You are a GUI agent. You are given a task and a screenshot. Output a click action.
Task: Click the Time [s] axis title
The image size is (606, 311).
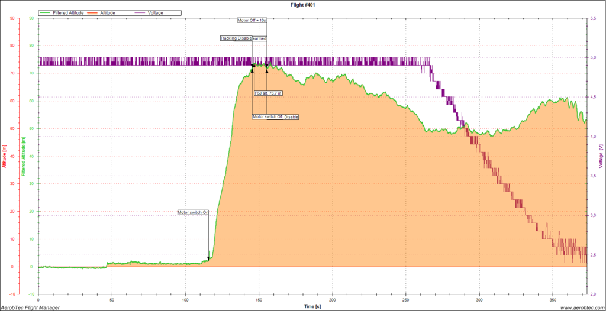[x=312, y=306]
